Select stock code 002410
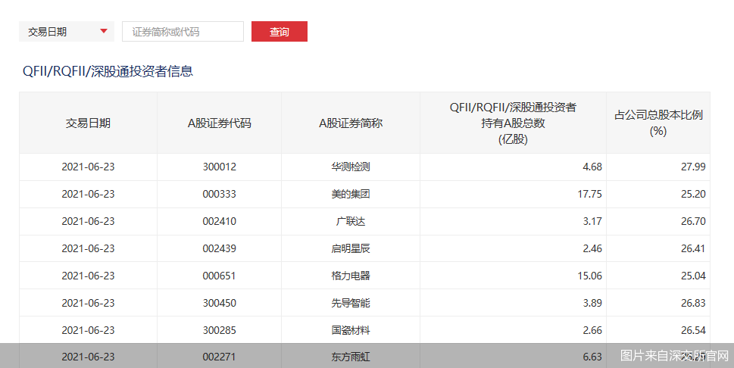734x368 pixels. pyautogui.click(x=219, y=221)
